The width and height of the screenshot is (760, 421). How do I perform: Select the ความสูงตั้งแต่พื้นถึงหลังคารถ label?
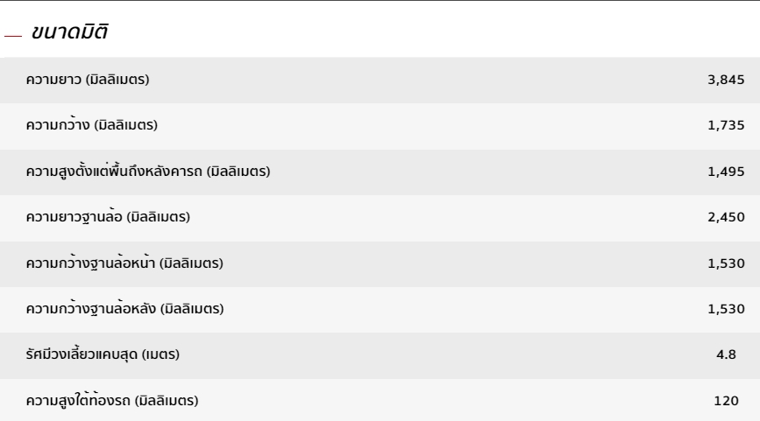coord(146,172)
